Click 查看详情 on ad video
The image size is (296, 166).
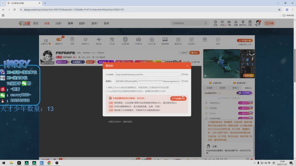pyautogui.click(x=248, y=76)
